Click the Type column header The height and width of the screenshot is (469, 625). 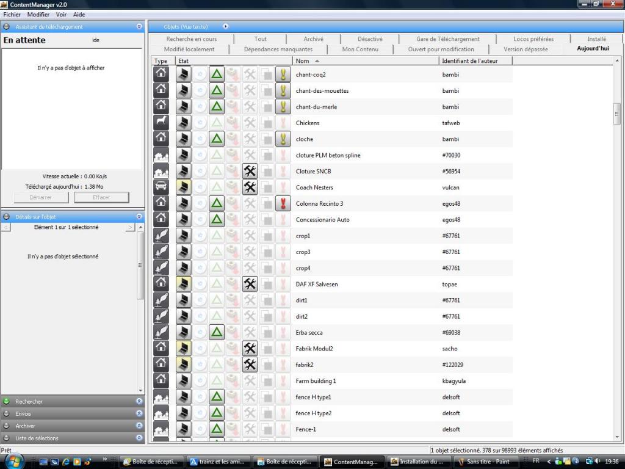[163, 61]
